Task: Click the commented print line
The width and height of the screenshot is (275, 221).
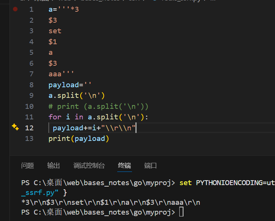Action: [98, 107]
